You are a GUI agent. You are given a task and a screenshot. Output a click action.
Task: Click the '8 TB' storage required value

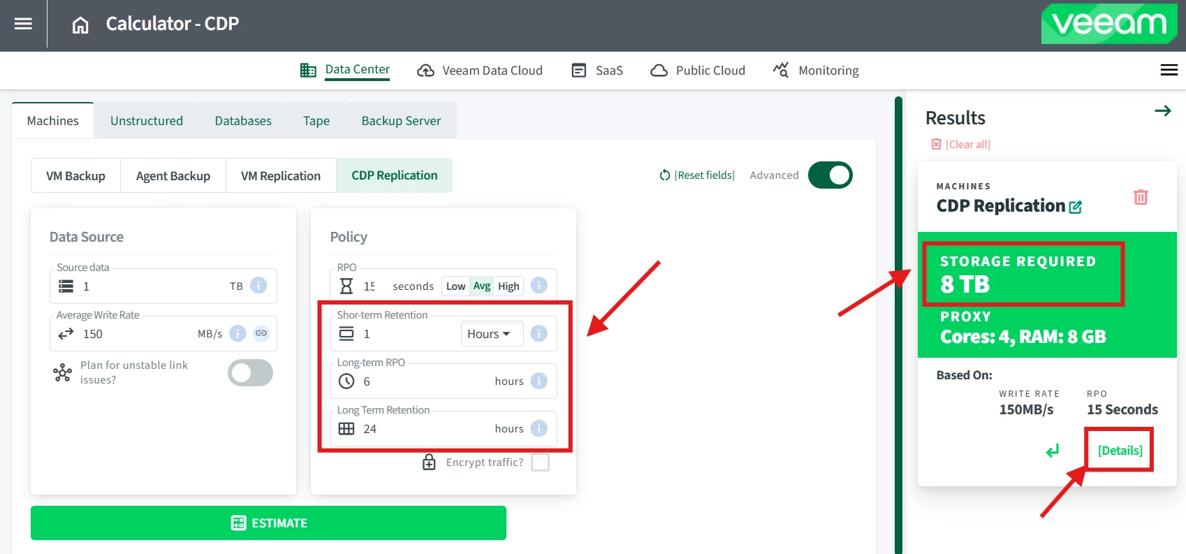965,284
